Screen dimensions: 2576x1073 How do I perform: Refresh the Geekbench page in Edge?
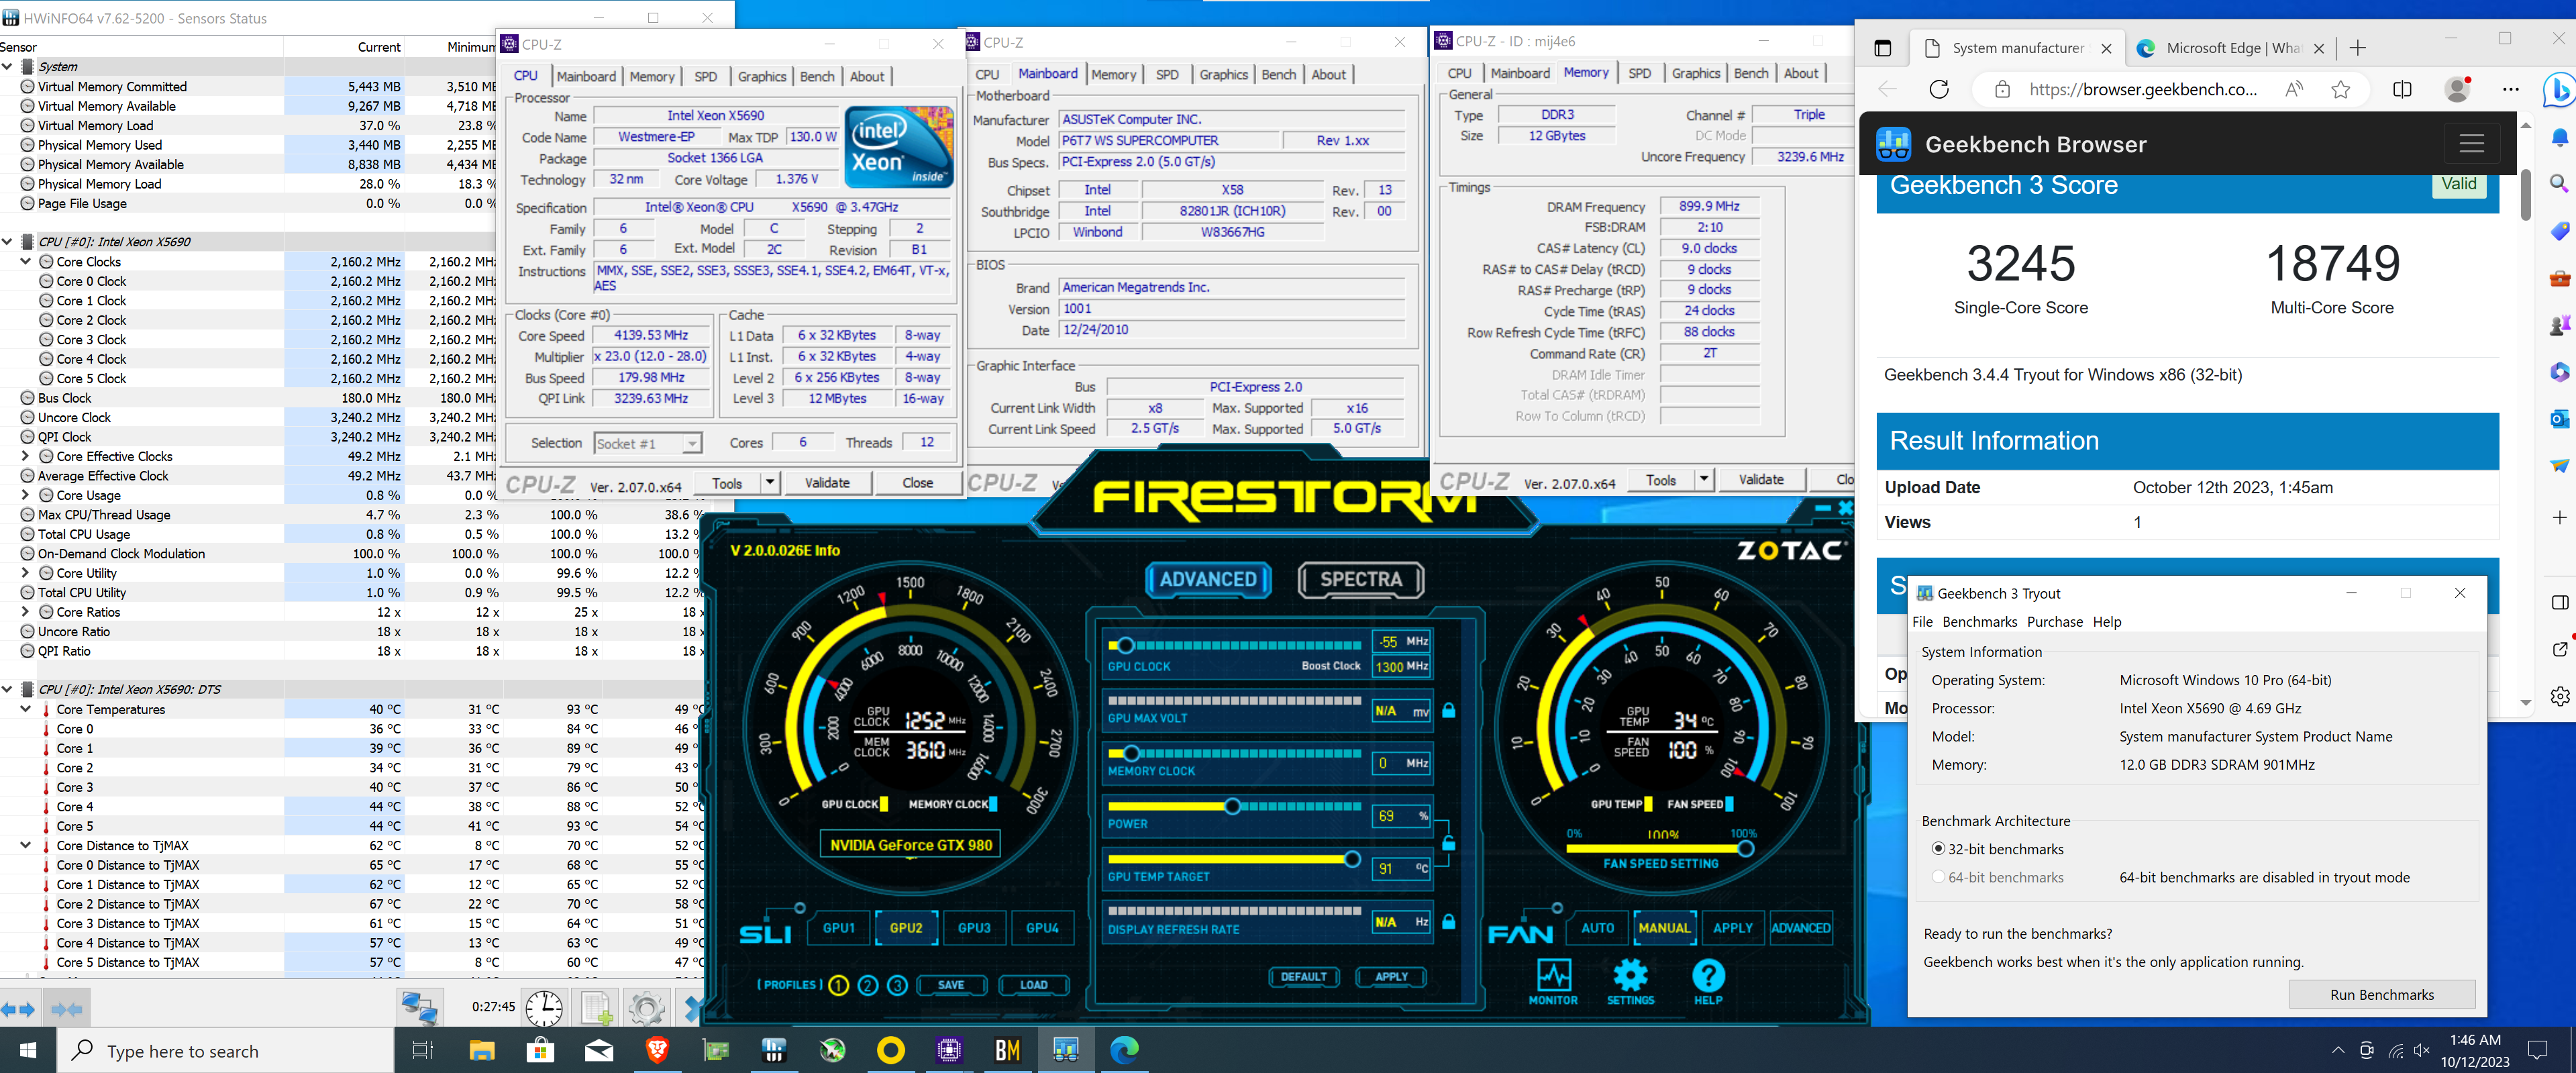(1939, 90)
